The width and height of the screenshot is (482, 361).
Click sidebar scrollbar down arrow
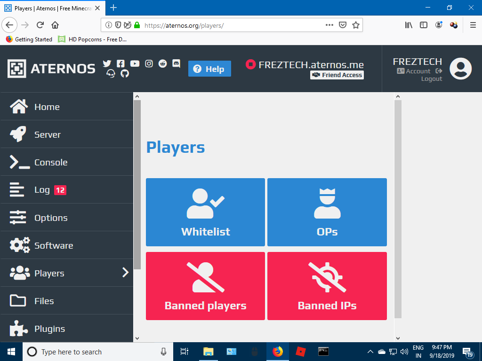tap(137, 338)
